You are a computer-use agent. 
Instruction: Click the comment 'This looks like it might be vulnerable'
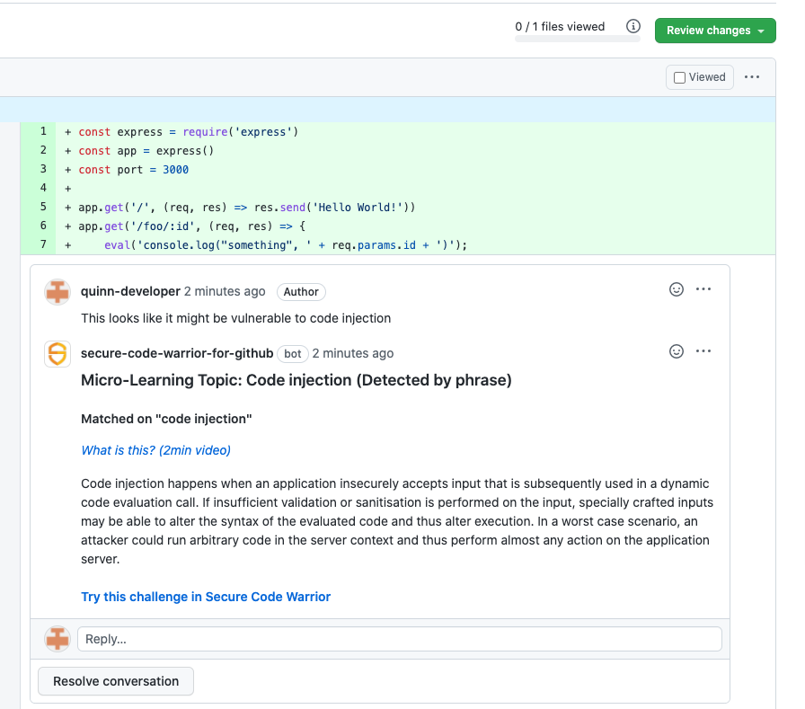tap(235, 318)
